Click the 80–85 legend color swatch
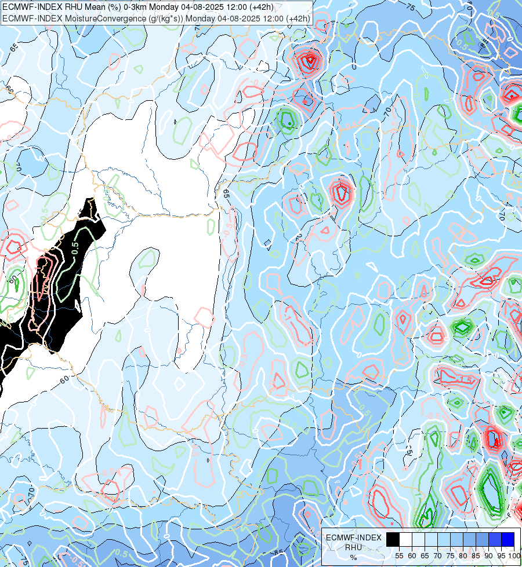Screen dimensions: 522x567 click(469, 540)
